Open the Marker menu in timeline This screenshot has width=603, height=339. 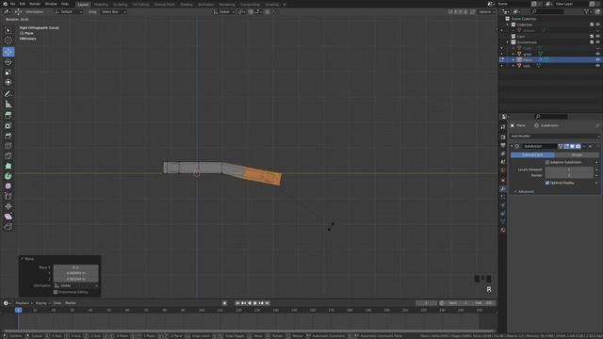[x=71, y=303]
